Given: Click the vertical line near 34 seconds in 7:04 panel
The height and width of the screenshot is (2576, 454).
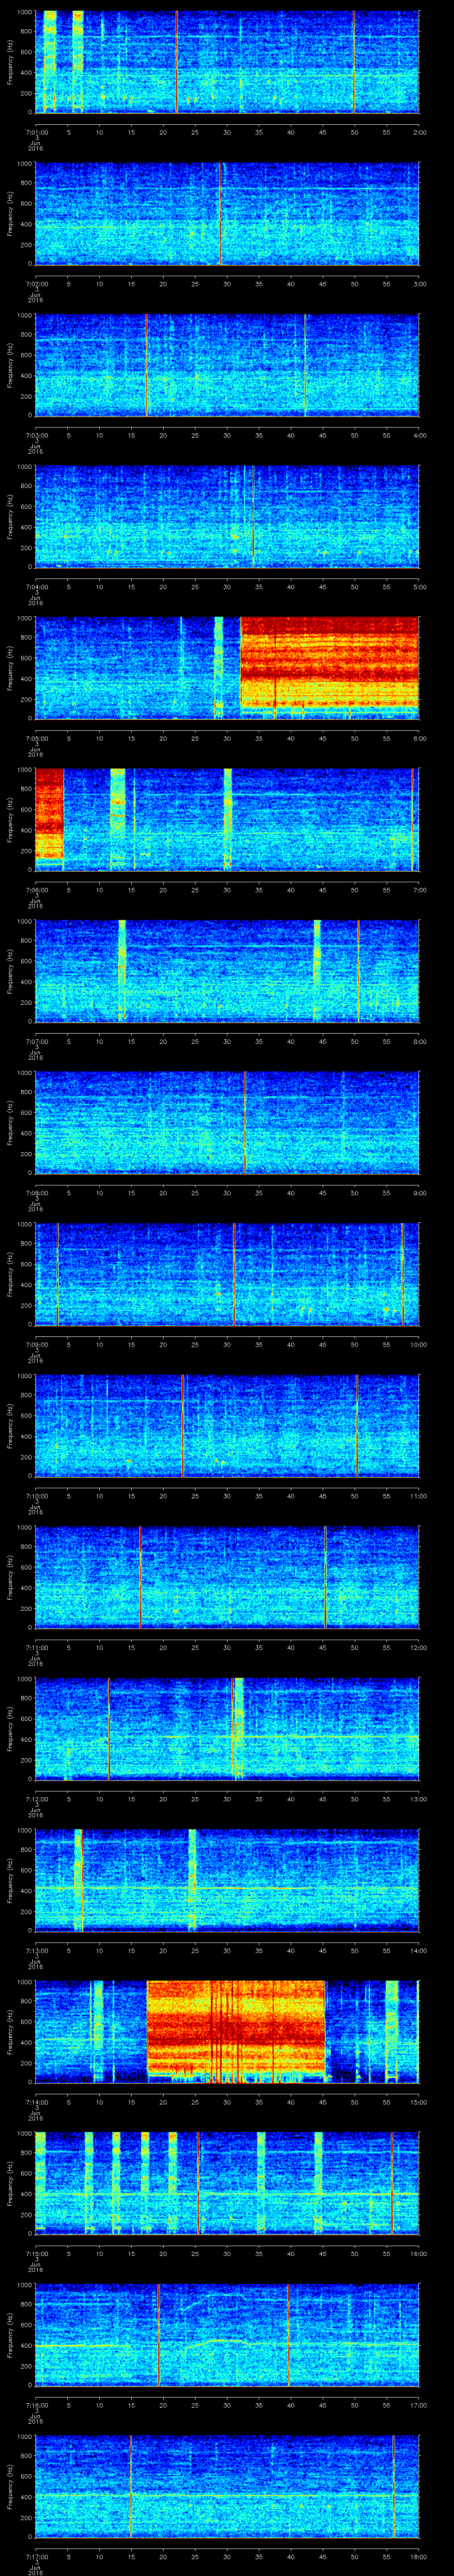Looking at the screenshot, I should click(254, 517).
